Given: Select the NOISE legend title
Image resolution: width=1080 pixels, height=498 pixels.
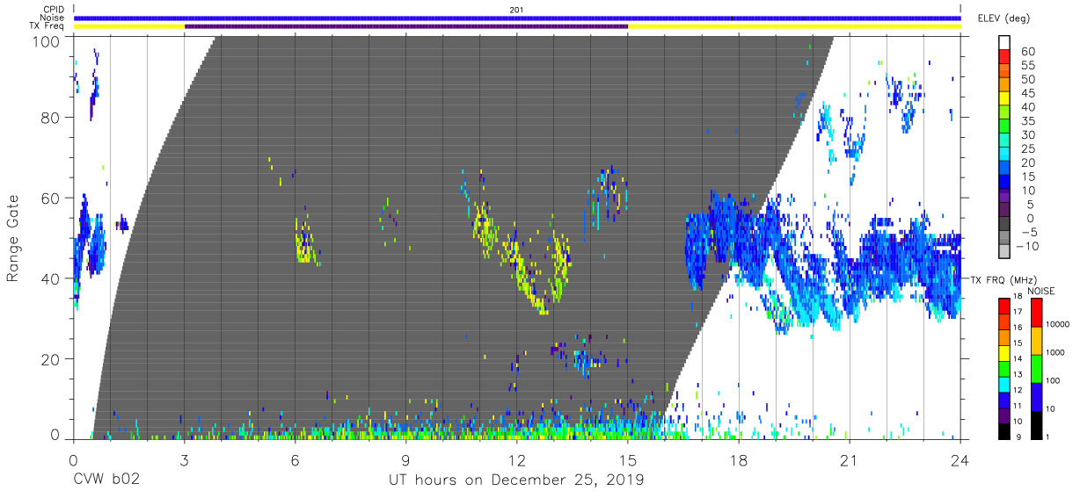Looking at the screenshot, I should click(x=1041, y=291).
